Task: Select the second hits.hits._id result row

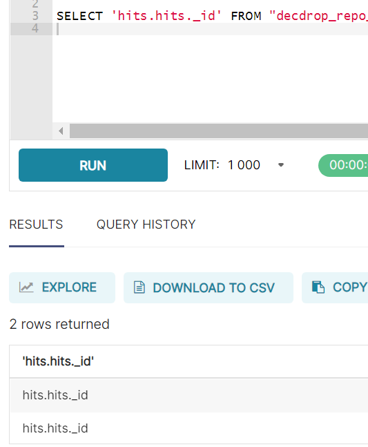Action: point(189,428)
